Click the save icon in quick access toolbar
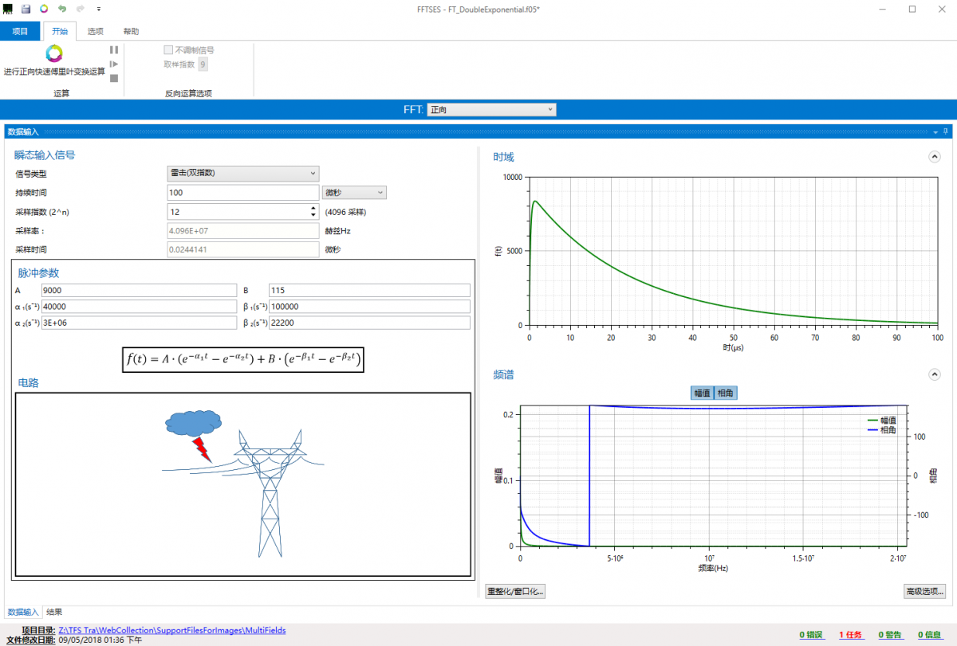 [26, 9]
